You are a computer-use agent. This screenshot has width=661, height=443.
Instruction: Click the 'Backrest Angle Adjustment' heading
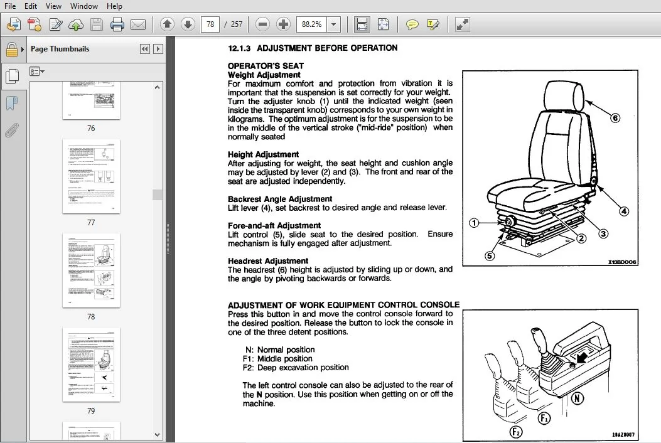click(280, 199)
